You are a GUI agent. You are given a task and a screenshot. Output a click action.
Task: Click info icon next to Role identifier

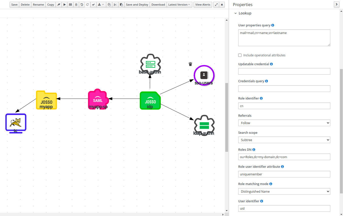coord(261,98)
